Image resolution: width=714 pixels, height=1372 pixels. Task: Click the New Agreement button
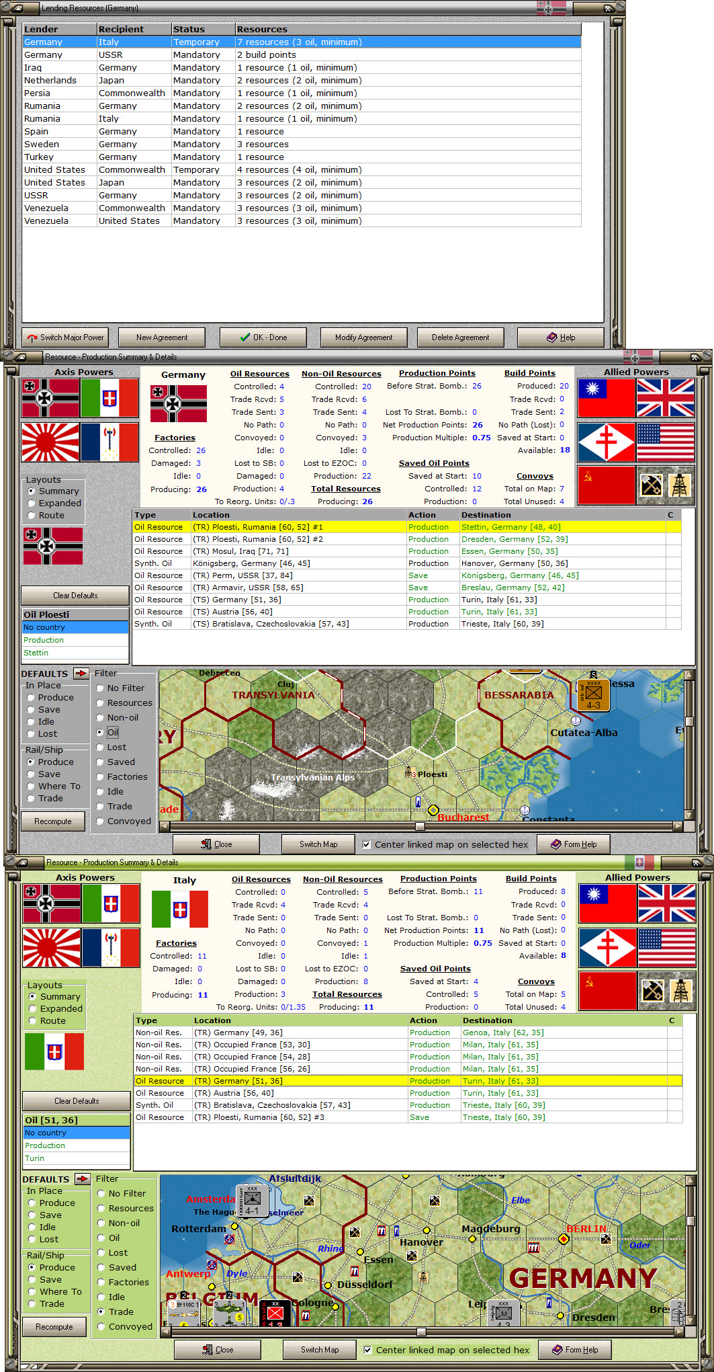pos(162,337)
